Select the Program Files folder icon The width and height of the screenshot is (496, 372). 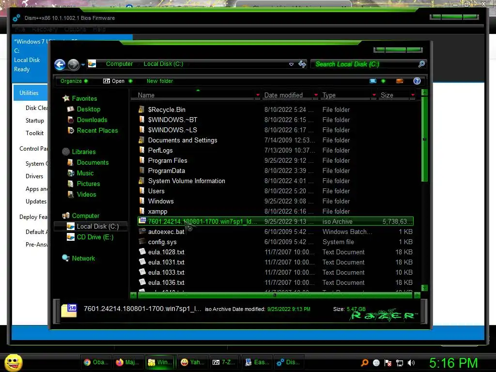pos(142,160)
